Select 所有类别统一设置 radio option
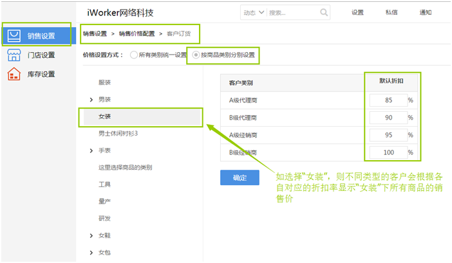452x263 pixels. (x=133, y=55)
